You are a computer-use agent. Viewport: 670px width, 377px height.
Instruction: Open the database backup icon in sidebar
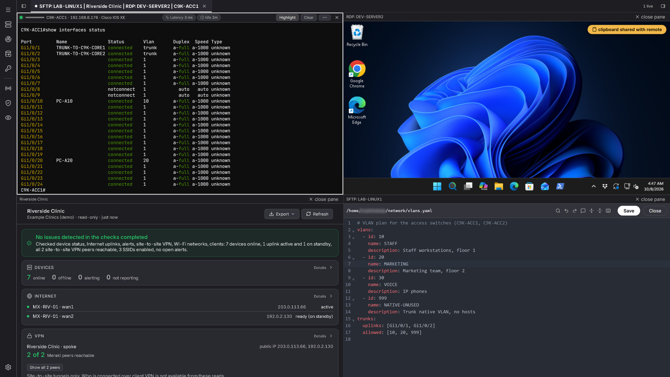coord(8,54)
